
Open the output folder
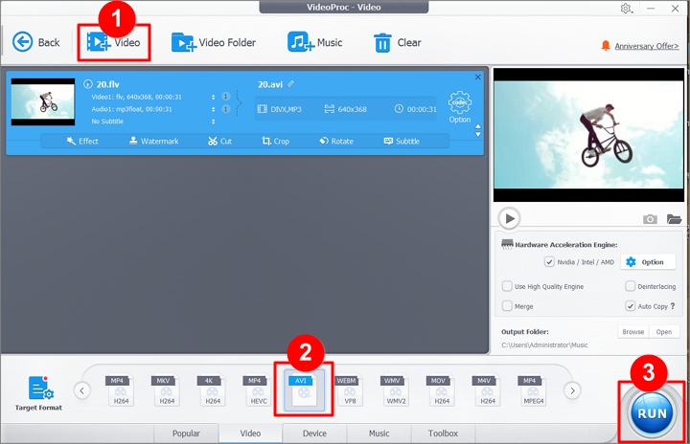click(x=663, y=332)
